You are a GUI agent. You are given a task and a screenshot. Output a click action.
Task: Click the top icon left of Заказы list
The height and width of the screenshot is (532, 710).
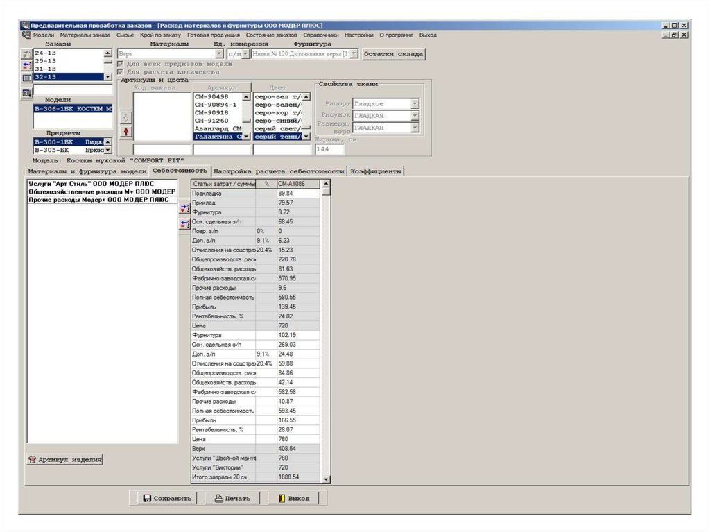click(27, 53)
